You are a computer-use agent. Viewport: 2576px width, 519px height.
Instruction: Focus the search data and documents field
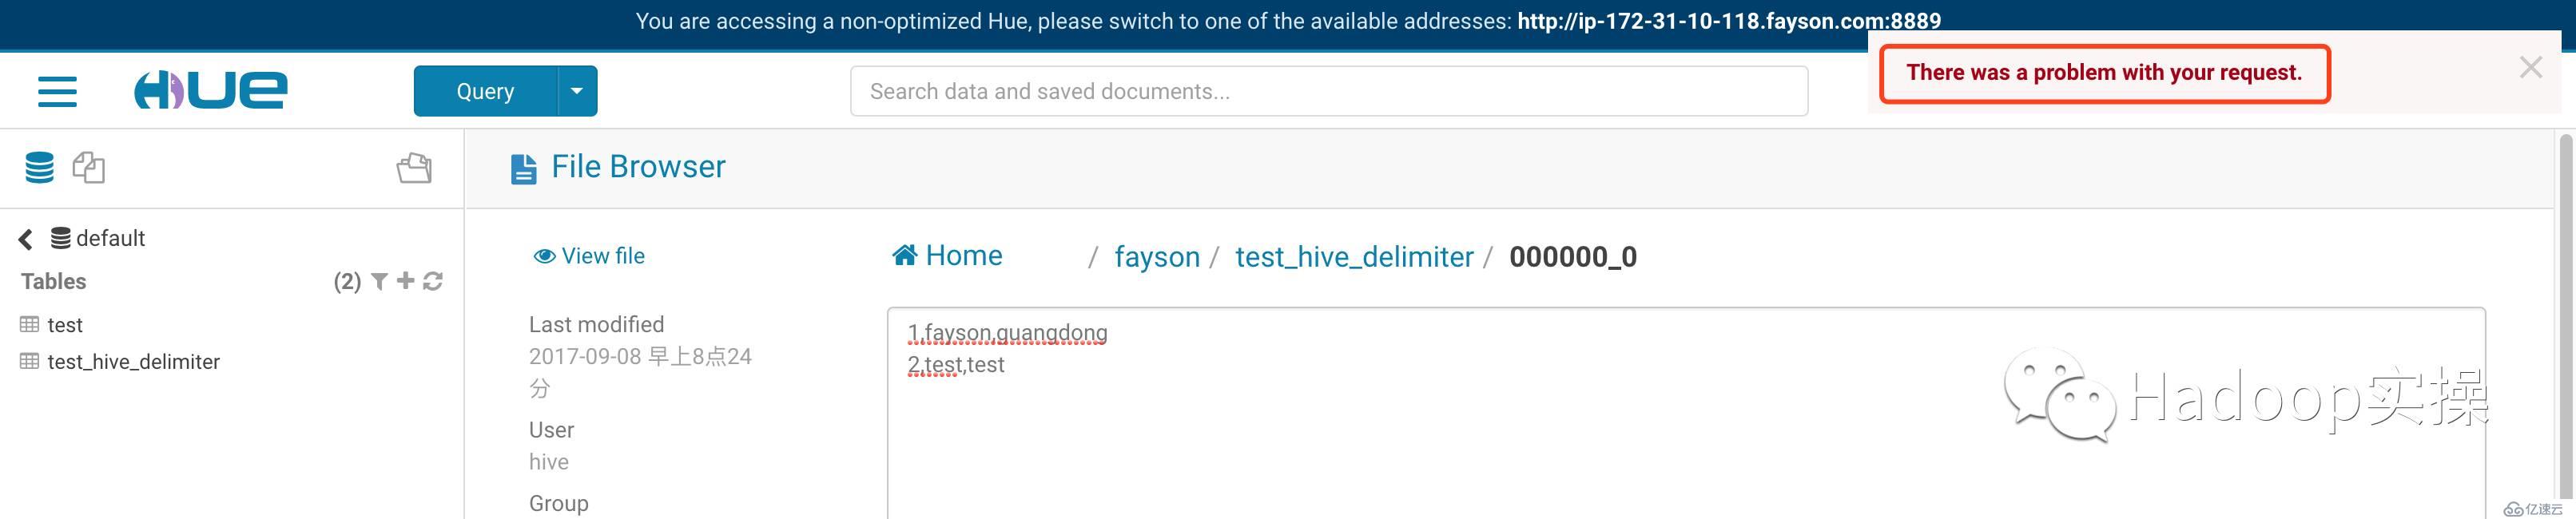tap(1328, 91)
